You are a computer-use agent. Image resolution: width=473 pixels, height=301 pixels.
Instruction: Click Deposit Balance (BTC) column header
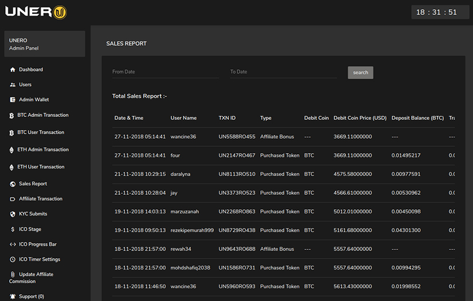click(417, 118)
